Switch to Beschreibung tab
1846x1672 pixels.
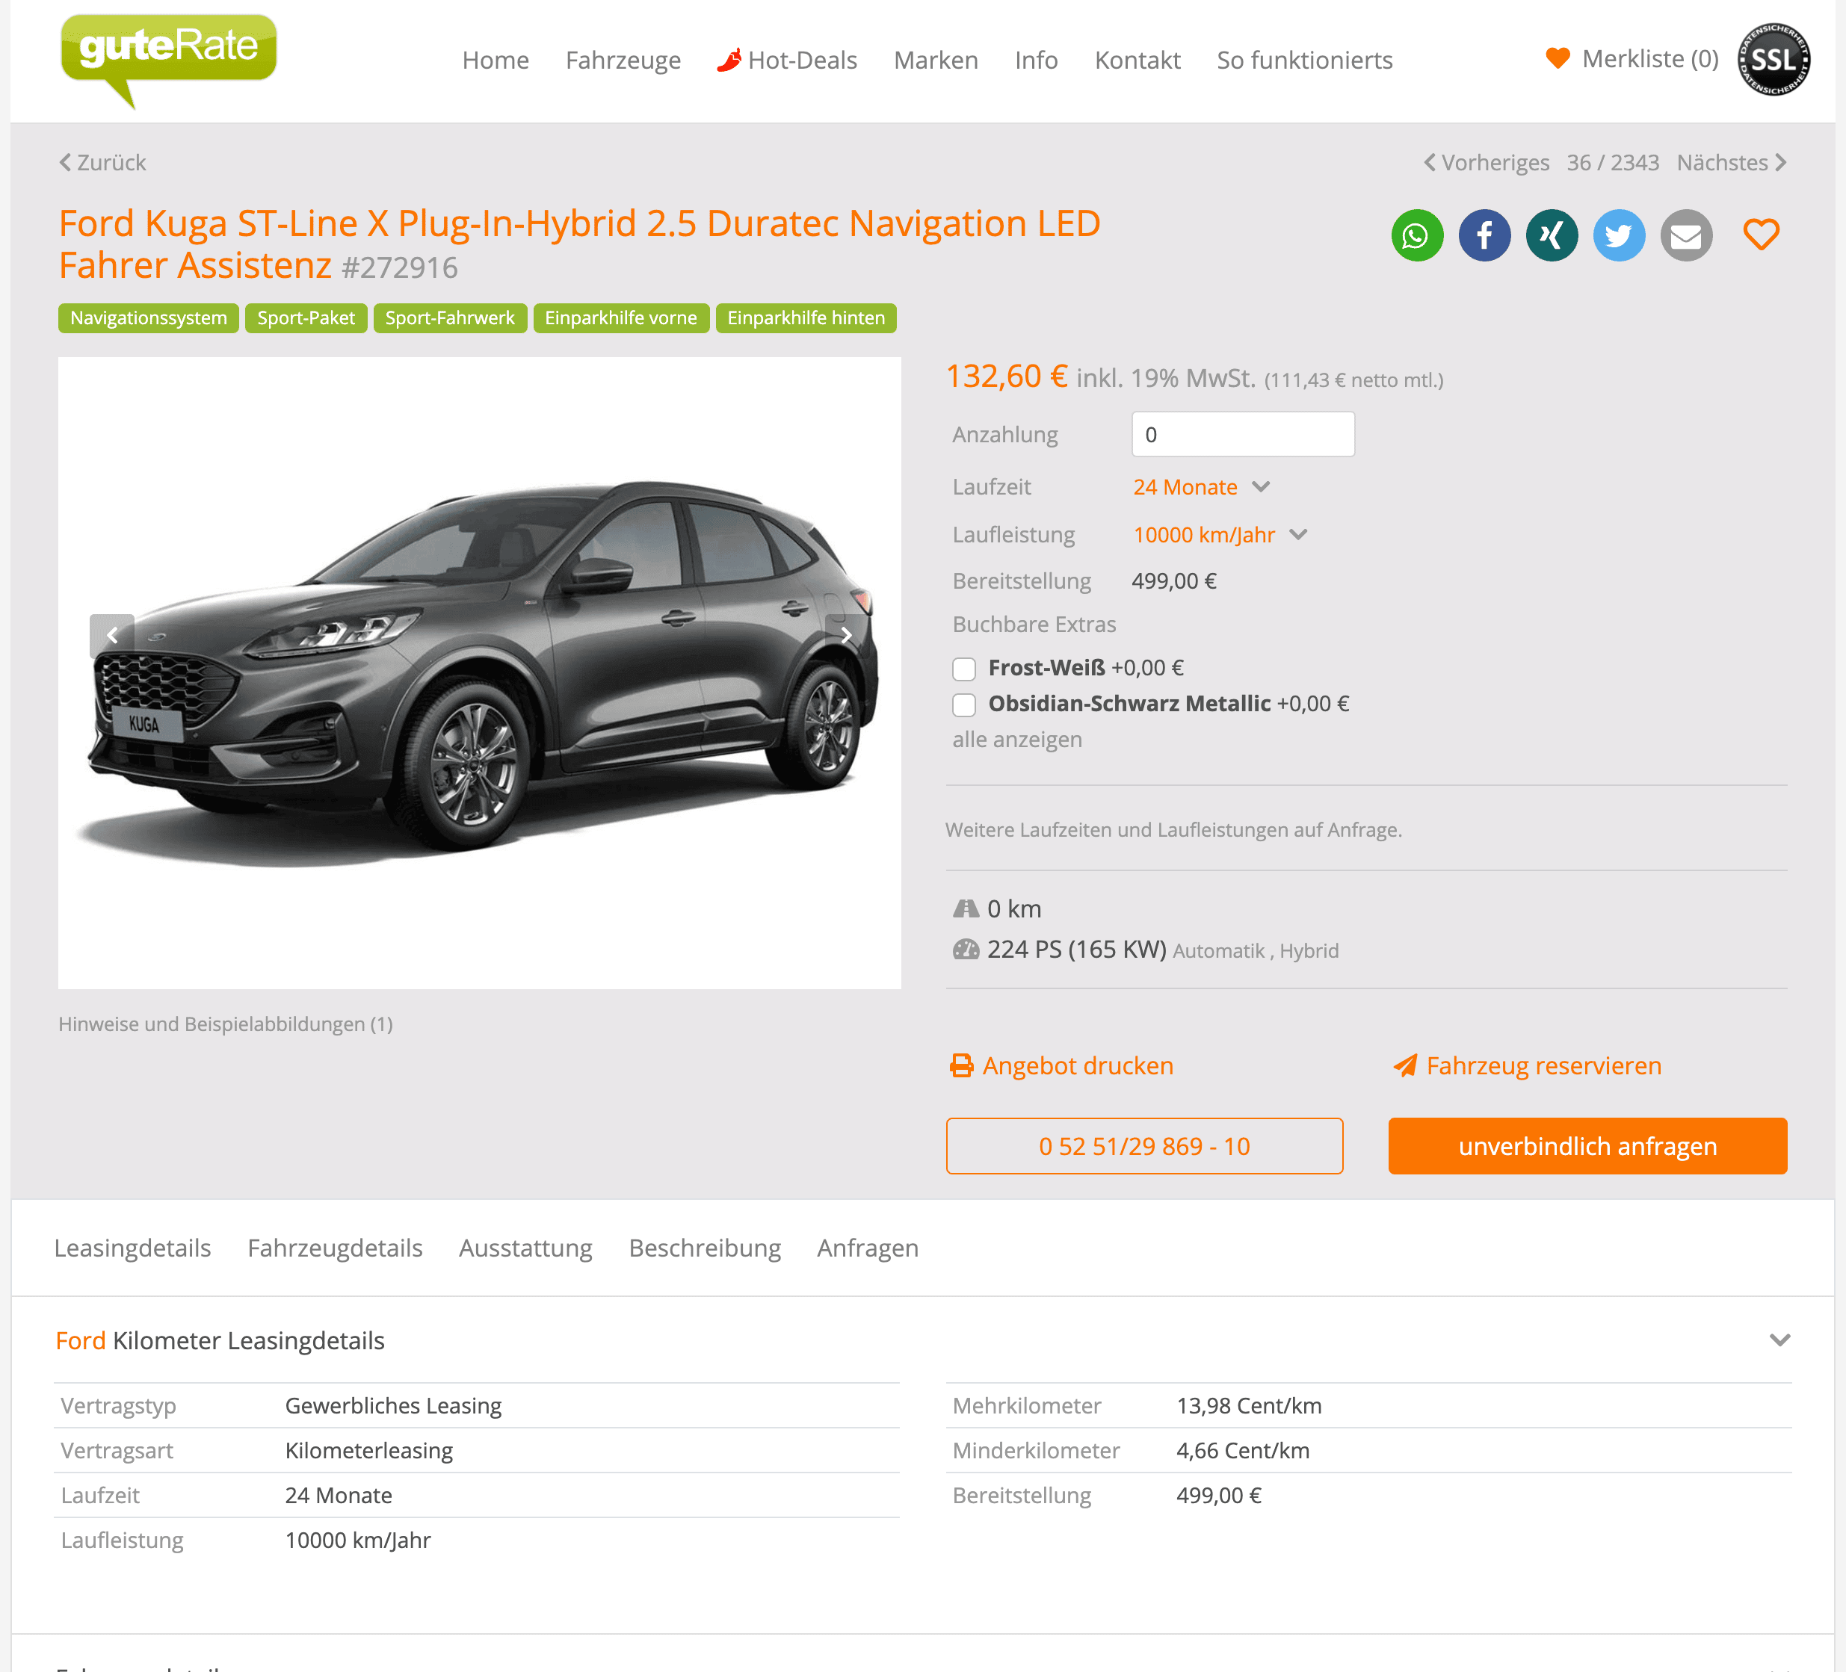[704, 1248]
